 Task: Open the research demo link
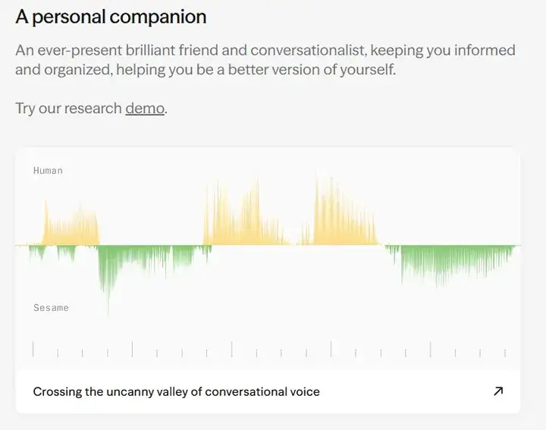coord(145,108)
